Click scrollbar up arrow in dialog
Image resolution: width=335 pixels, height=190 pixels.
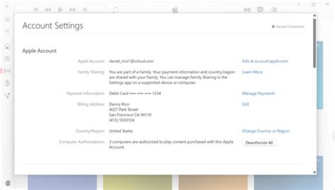pos(314,16)
